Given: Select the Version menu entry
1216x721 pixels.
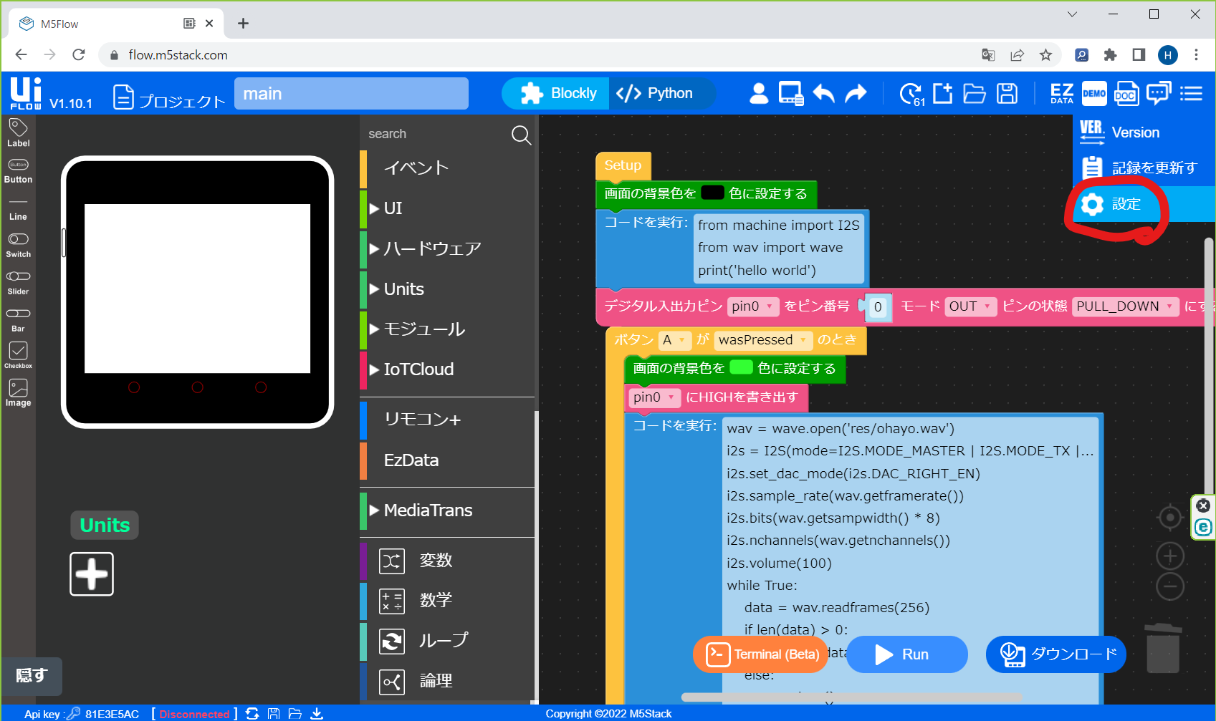Looking at the screenshot, I should point(1144,132).
